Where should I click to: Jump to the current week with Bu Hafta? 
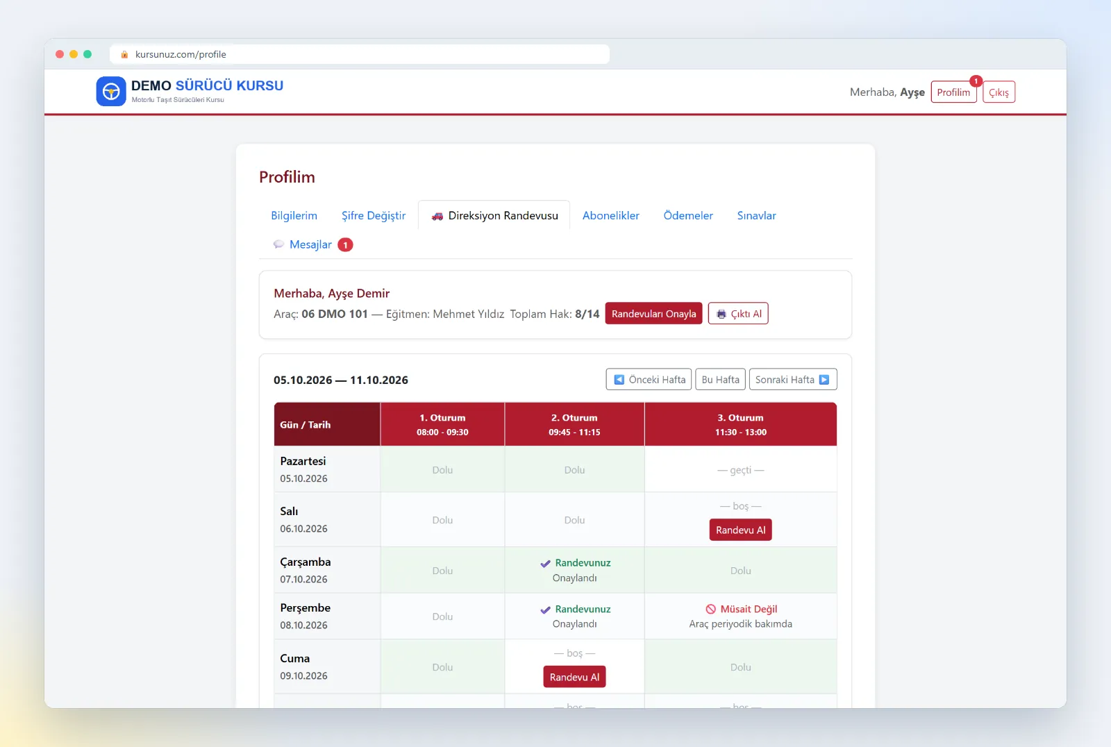coord(720,380)
